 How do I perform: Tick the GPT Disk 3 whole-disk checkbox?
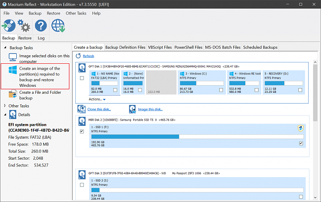point(82,185)
